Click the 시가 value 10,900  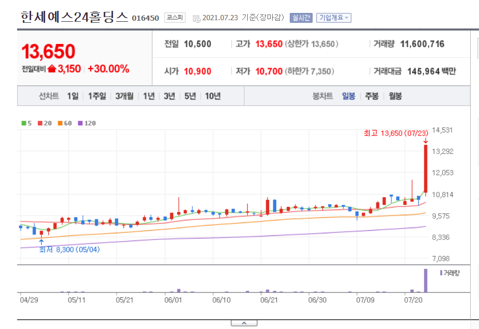click(x=198, y=71)
